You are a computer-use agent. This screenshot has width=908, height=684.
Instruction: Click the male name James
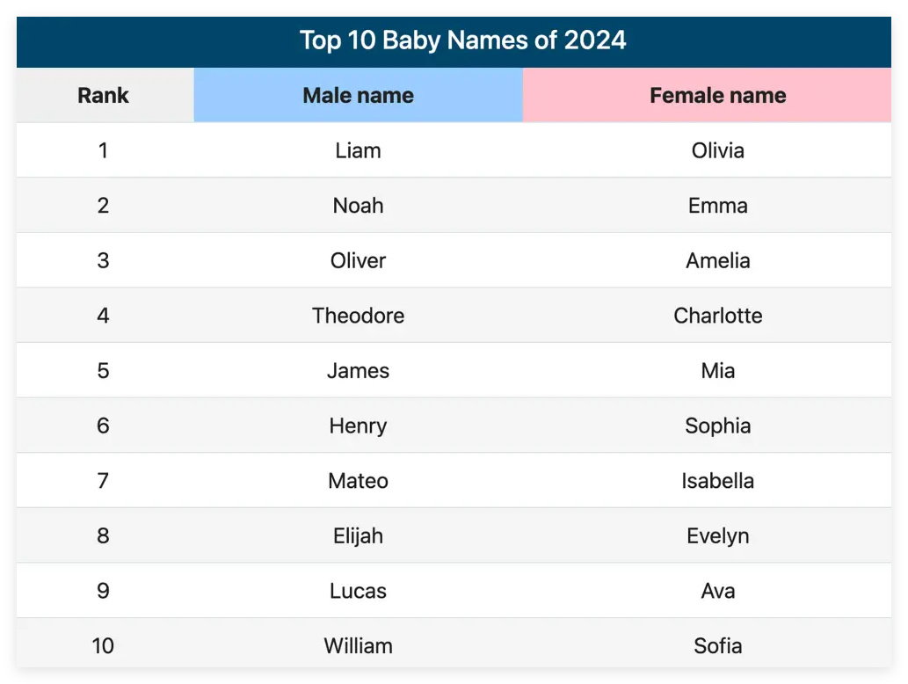(x=358, y=371)
